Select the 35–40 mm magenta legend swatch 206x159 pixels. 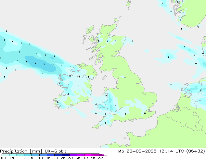80,155
